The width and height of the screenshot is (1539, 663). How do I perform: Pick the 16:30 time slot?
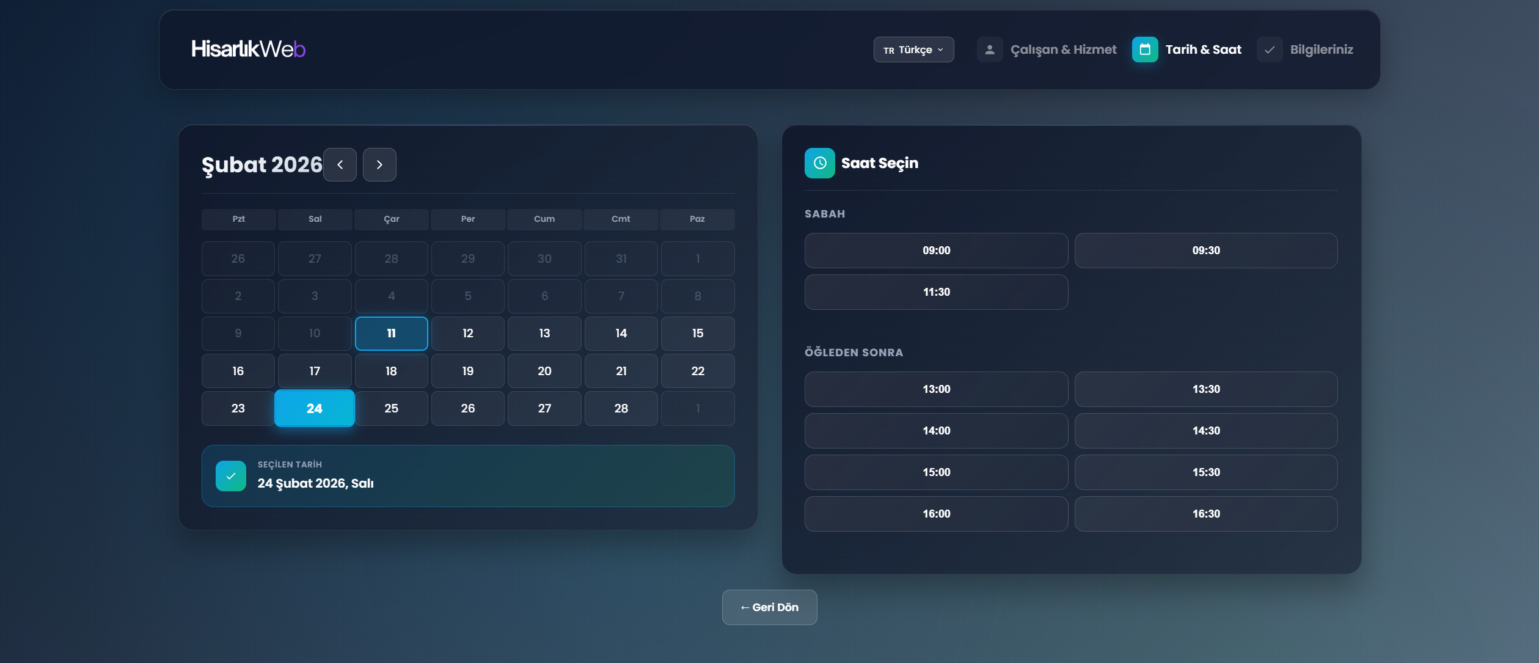point(1205,514)
